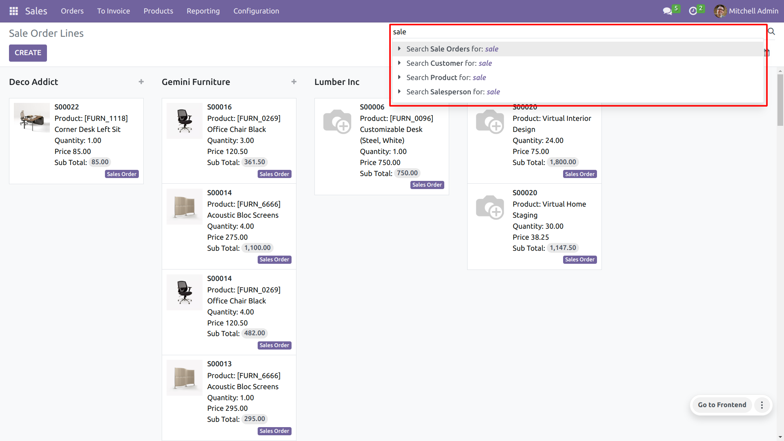Screen dimensions: 784x441
Task: Open the three-dot menu beside Go to Frontend
Action: [762, 405]
